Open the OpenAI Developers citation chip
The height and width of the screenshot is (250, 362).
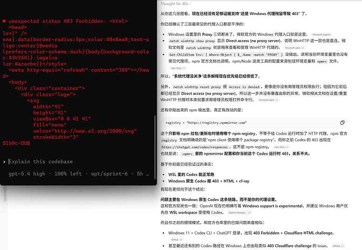[x=240, y=213]
